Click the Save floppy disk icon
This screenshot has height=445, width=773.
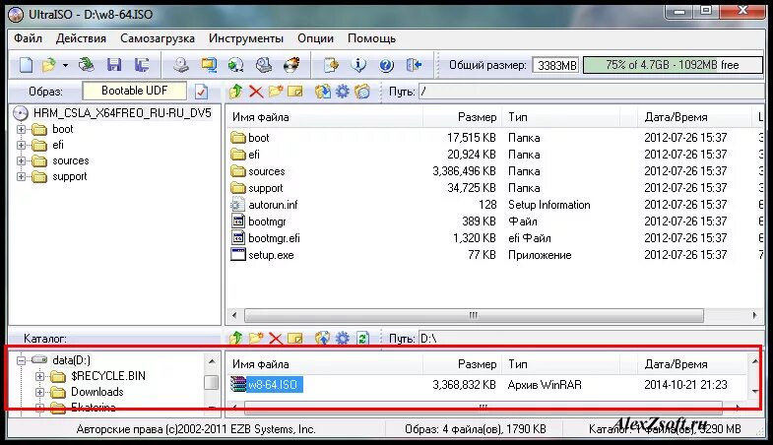(114, 65)
